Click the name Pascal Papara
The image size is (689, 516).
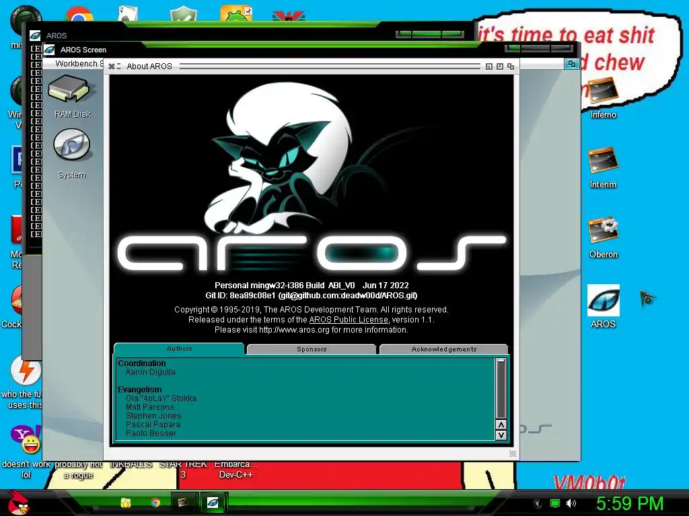[153, 425]
